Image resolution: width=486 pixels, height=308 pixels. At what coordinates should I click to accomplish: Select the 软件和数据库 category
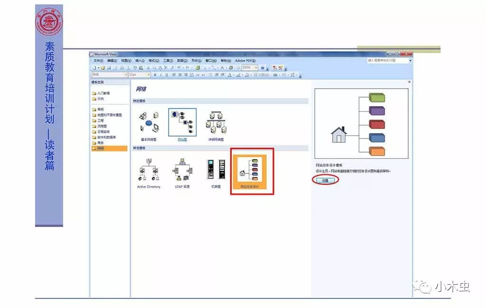point(104,137)
